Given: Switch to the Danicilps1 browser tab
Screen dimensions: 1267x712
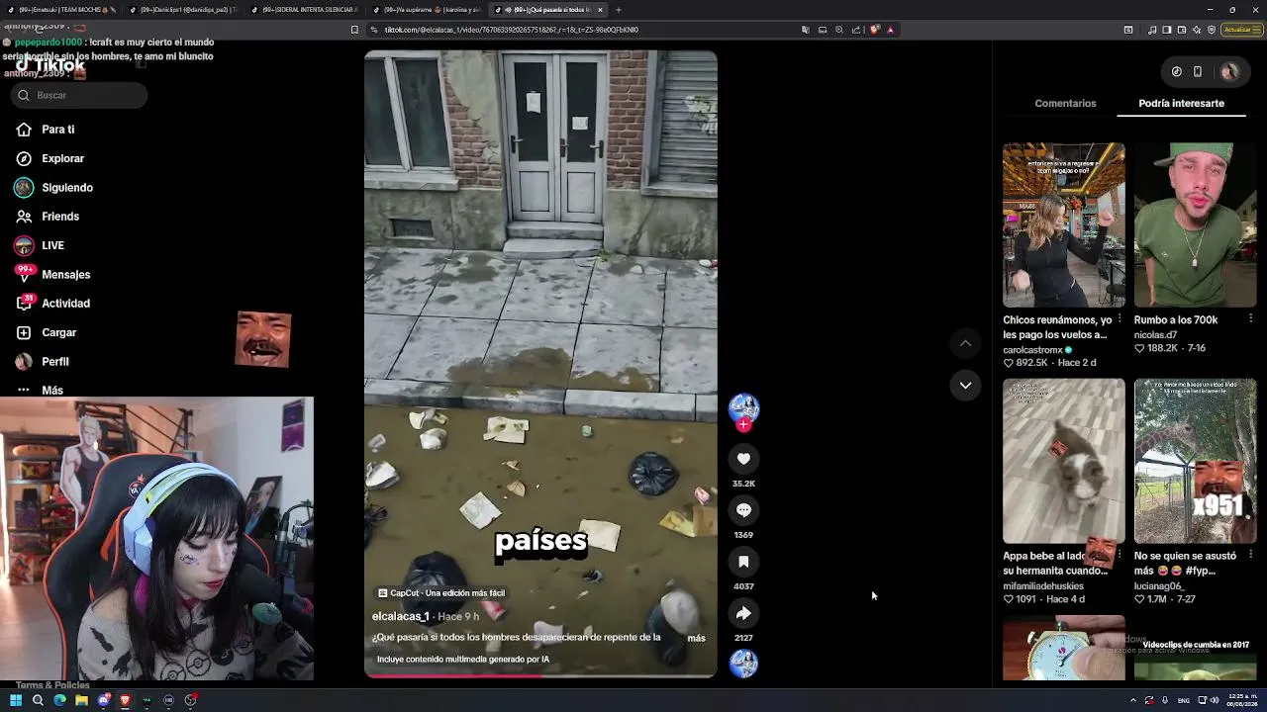Looking at the screenshot, I should coord(185,10).
